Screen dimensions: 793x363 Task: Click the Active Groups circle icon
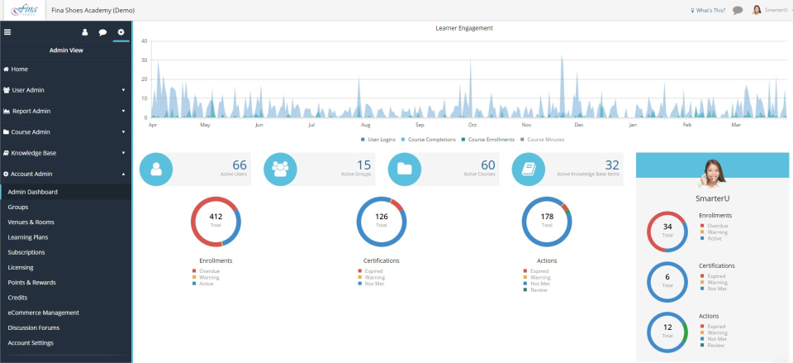tap(280, 169)
